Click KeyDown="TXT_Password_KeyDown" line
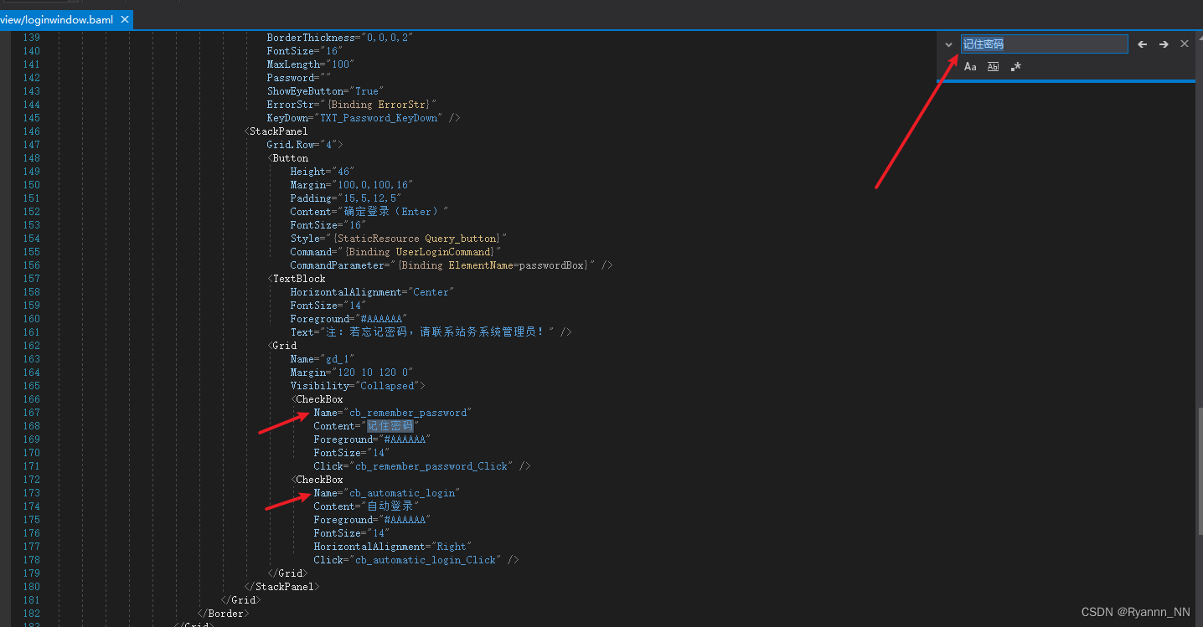 (364, 118)
